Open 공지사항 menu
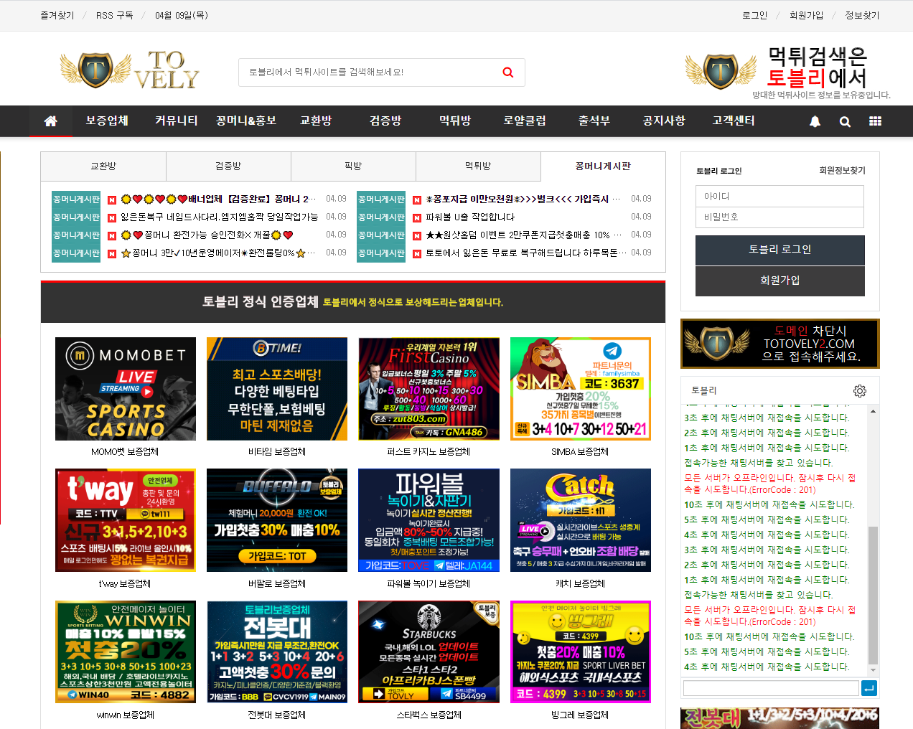 [x=664, y=121]
